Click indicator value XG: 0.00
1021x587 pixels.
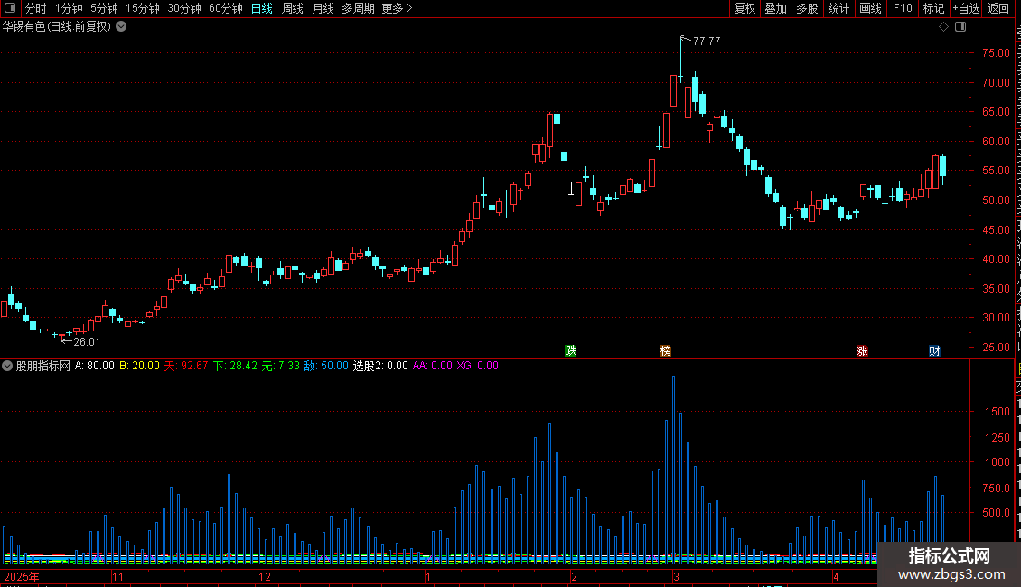477,366
